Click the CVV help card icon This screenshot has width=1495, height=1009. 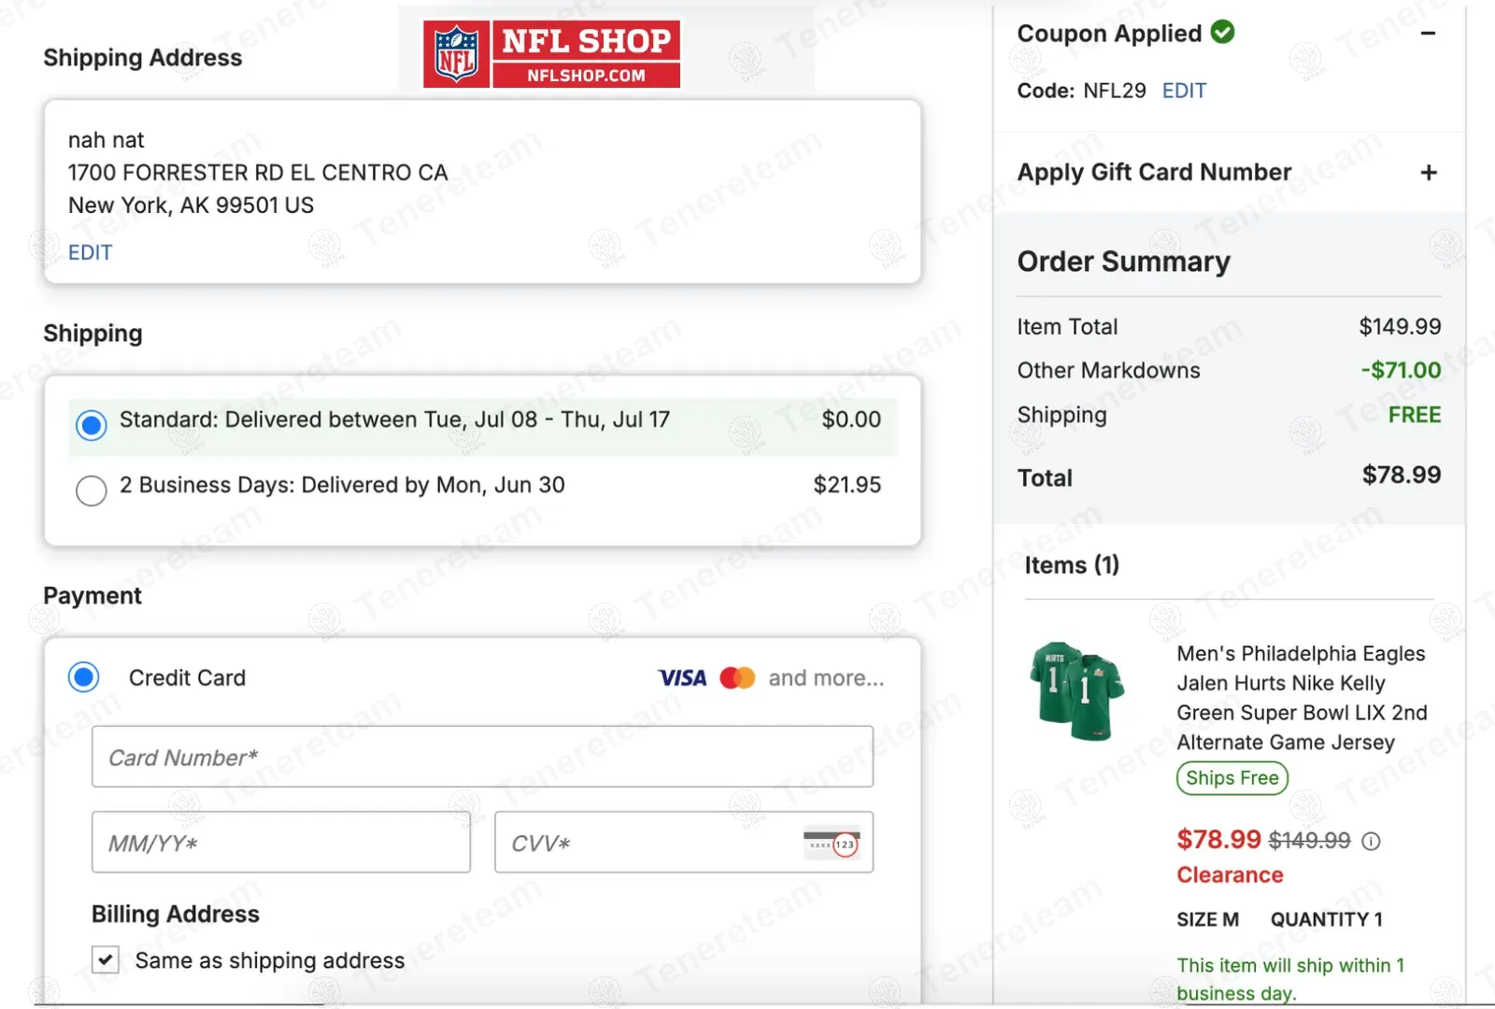[x=832, y=844]
